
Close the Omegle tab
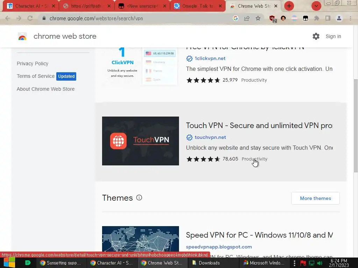coord(220,6)
